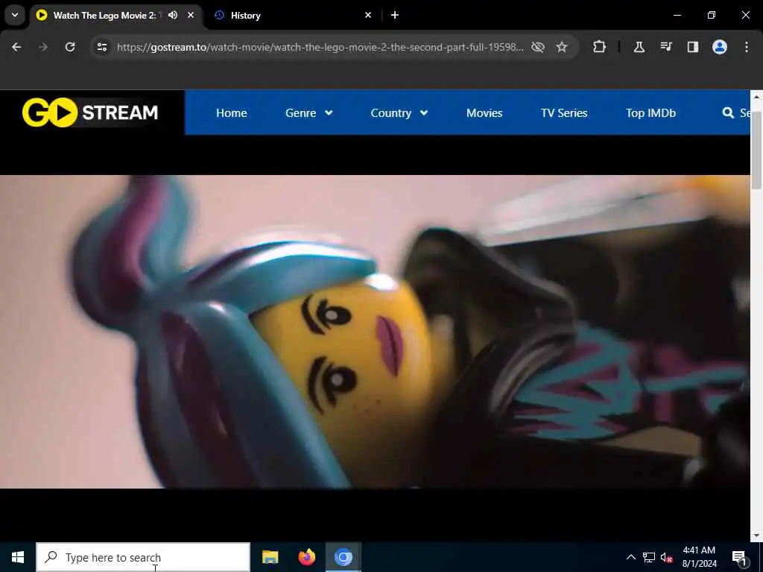Open the Chrome profile avatar
The width and height of the screenshot is (763, 572).
click(x=720, y=47)
